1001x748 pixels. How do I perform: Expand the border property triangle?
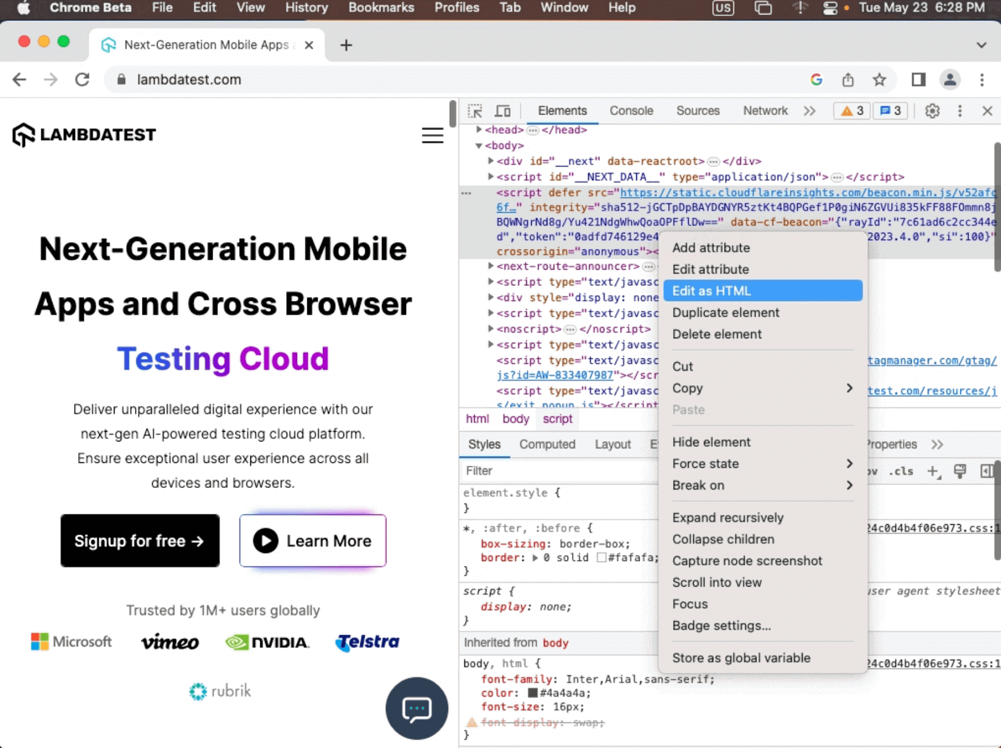pyautogui.click(x=535, y=558)
